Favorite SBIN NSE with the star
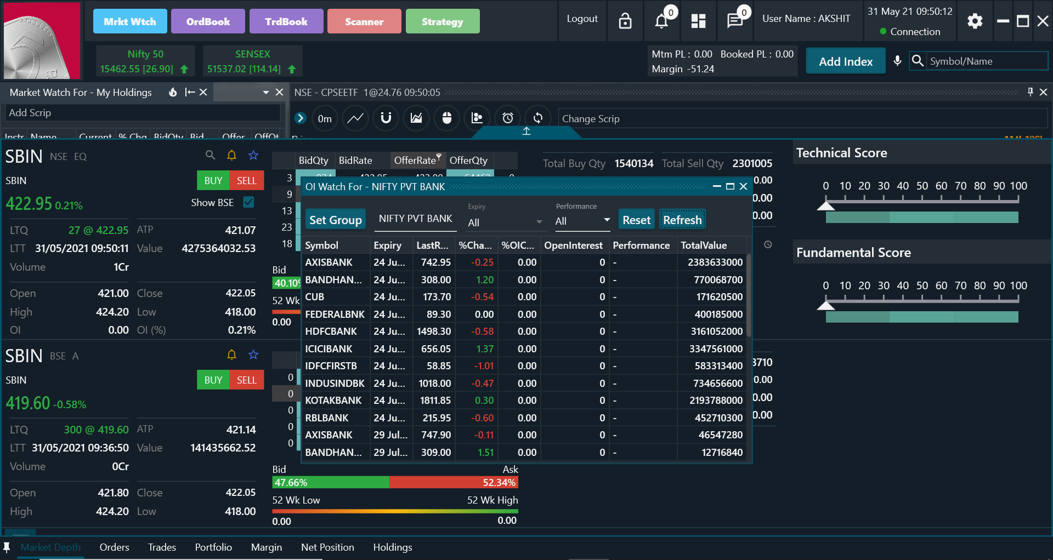 253,155
